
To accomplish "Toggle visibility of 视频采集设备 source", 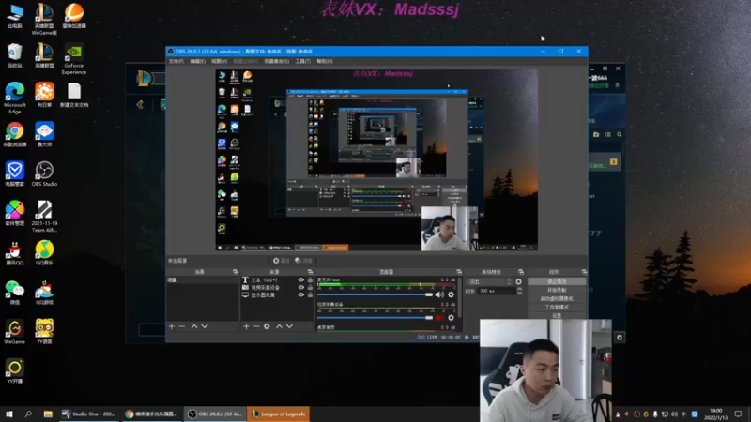I will pyautogui.click(x=300, y=288).
